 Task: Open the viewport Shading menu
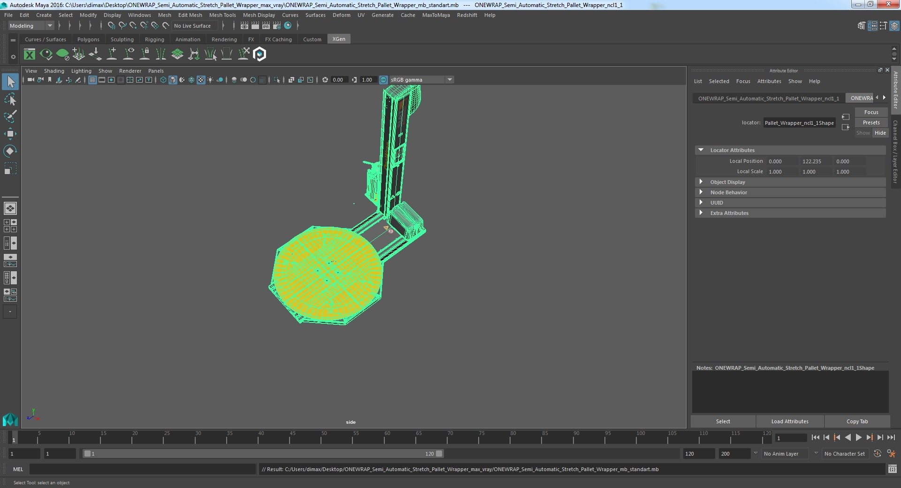(x=54, y=71)
